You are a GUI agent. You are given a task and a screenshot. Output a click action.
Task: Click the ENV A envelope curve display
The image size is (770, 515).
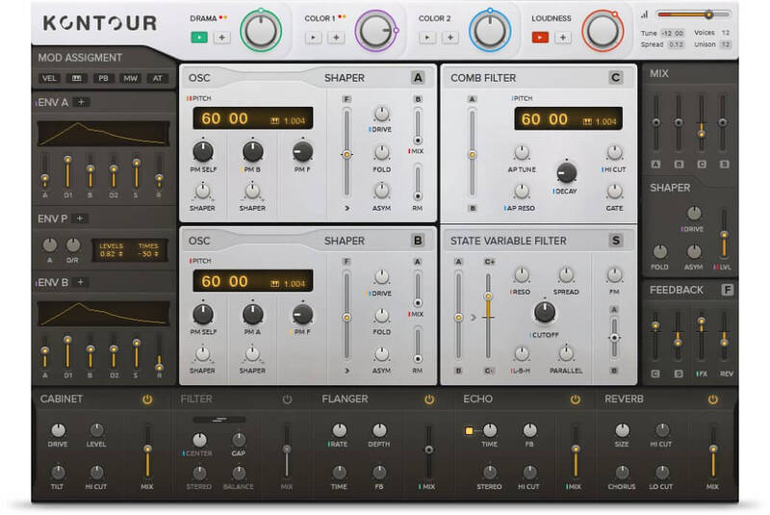click(x=104, y=134)
